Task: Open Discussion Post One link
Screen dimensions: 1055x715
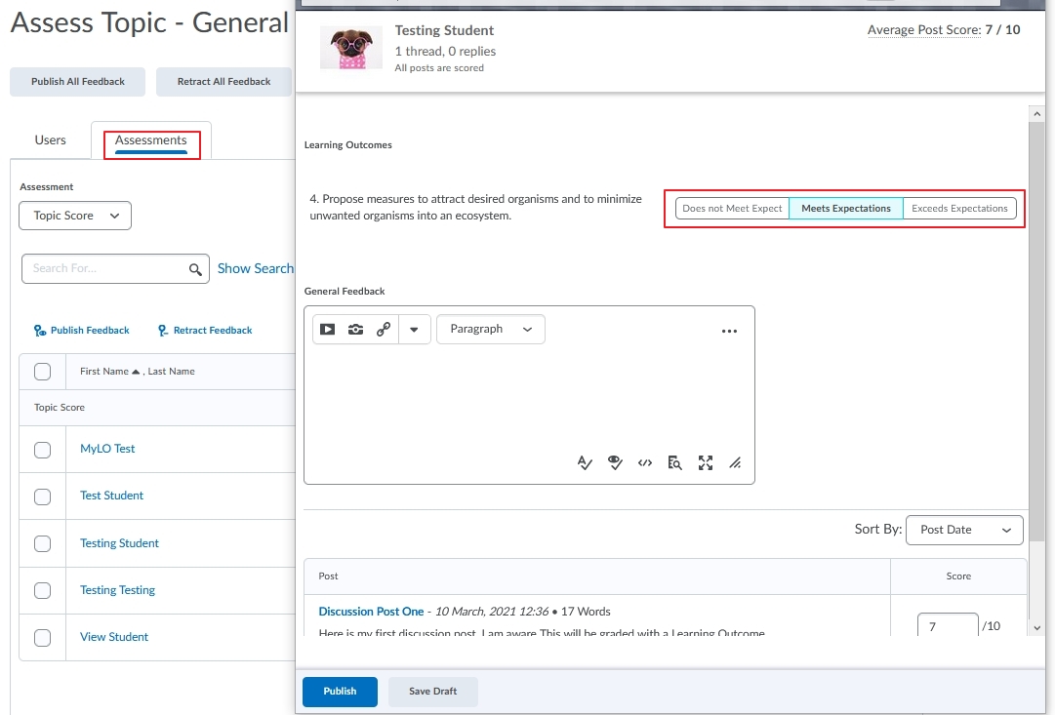Action: click(372, 612)
